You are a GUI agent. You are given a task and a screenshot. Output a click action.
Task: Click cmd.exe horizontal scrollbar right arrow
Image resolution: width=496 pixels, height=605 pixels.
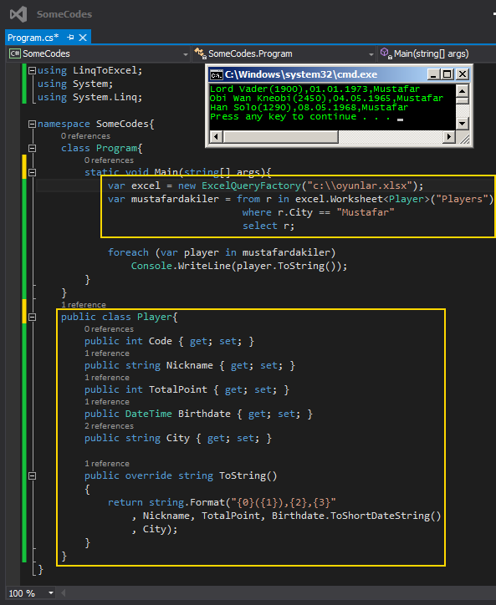point(449,136)
